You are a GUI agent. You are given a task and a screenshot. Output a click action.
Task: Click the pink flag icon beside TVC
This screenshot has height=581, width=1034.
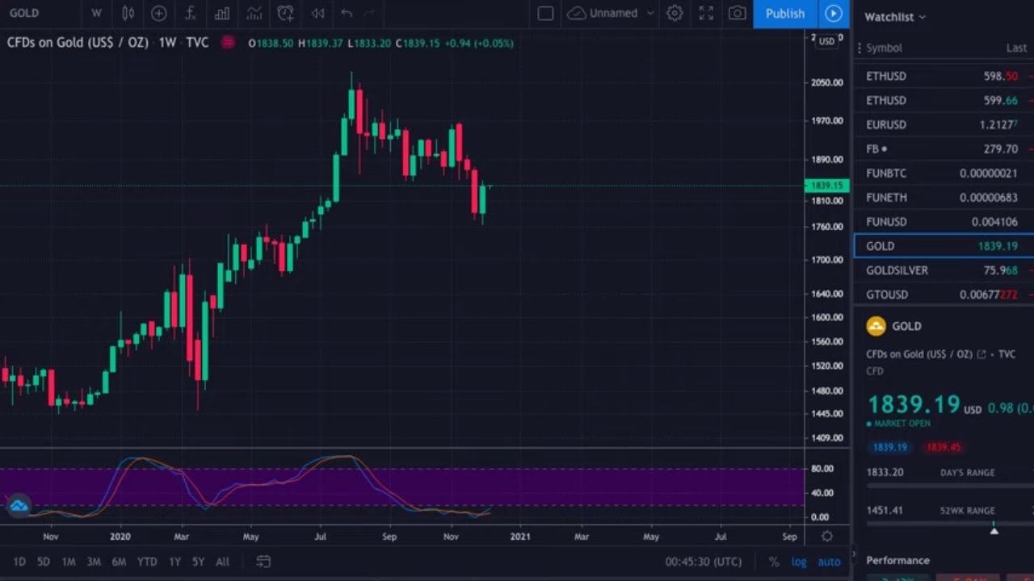(229, 42)
